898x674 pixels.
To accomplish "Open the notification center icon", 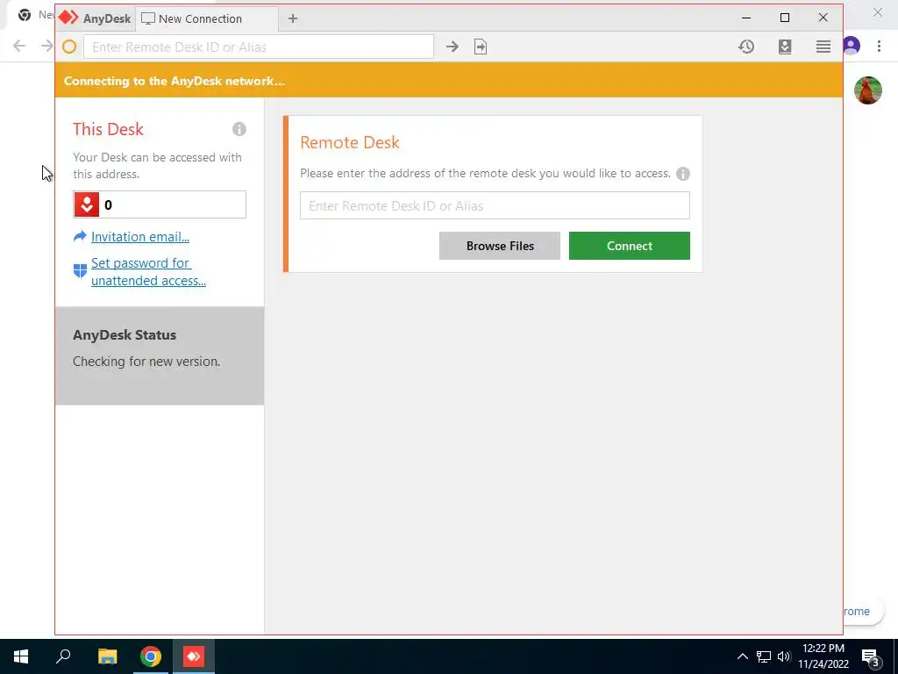I will 871,656.
